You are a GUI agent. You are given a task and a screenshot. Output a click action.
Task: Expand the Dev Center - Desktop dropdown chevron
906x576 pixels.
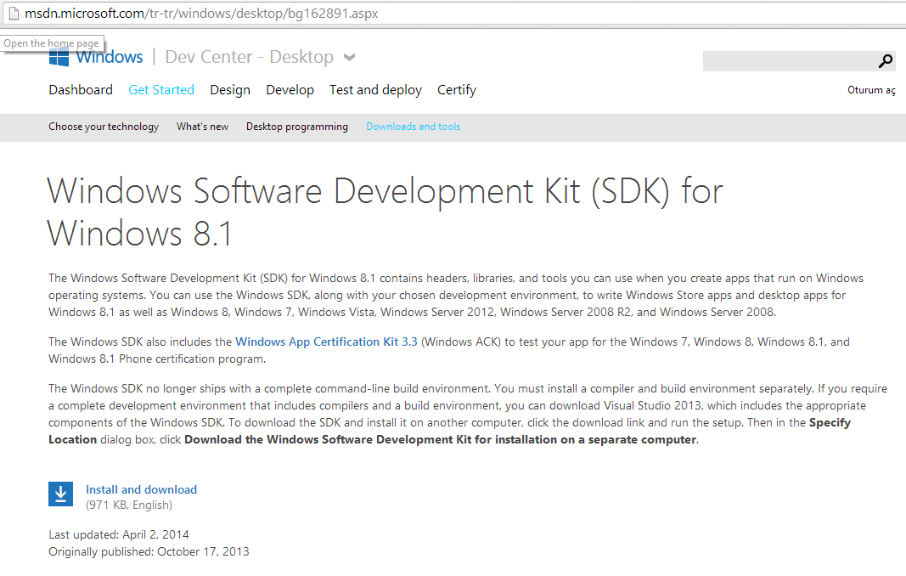349,57
